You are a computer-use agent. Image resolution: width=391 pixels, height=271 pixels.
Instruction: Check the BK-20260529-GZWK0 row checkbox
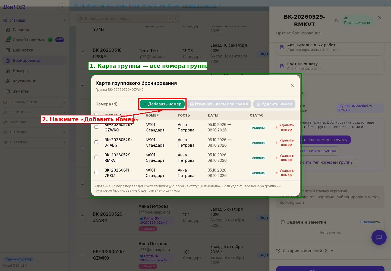(96, 127)
